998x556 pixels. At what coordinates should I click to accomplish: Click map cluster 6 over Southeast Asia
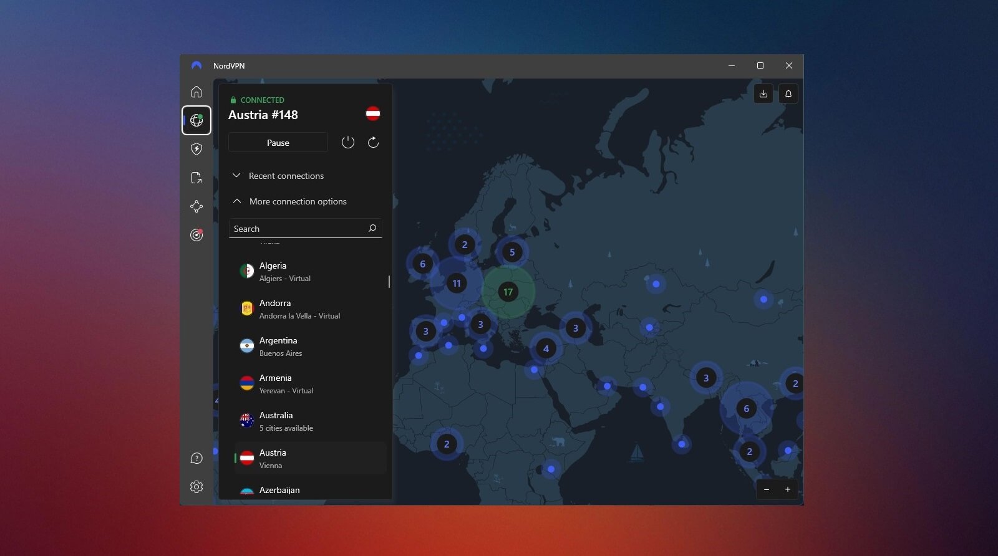click(x=747, y=408)
